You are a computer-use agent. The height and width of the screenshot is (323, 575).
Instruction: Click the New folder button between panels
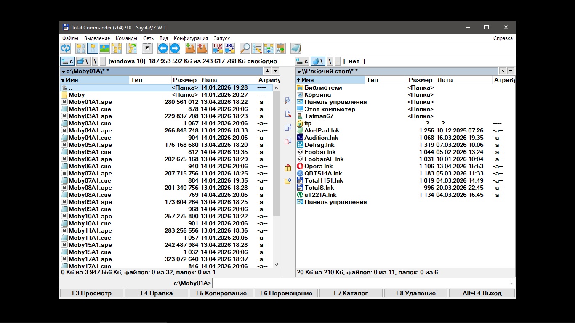288,181
